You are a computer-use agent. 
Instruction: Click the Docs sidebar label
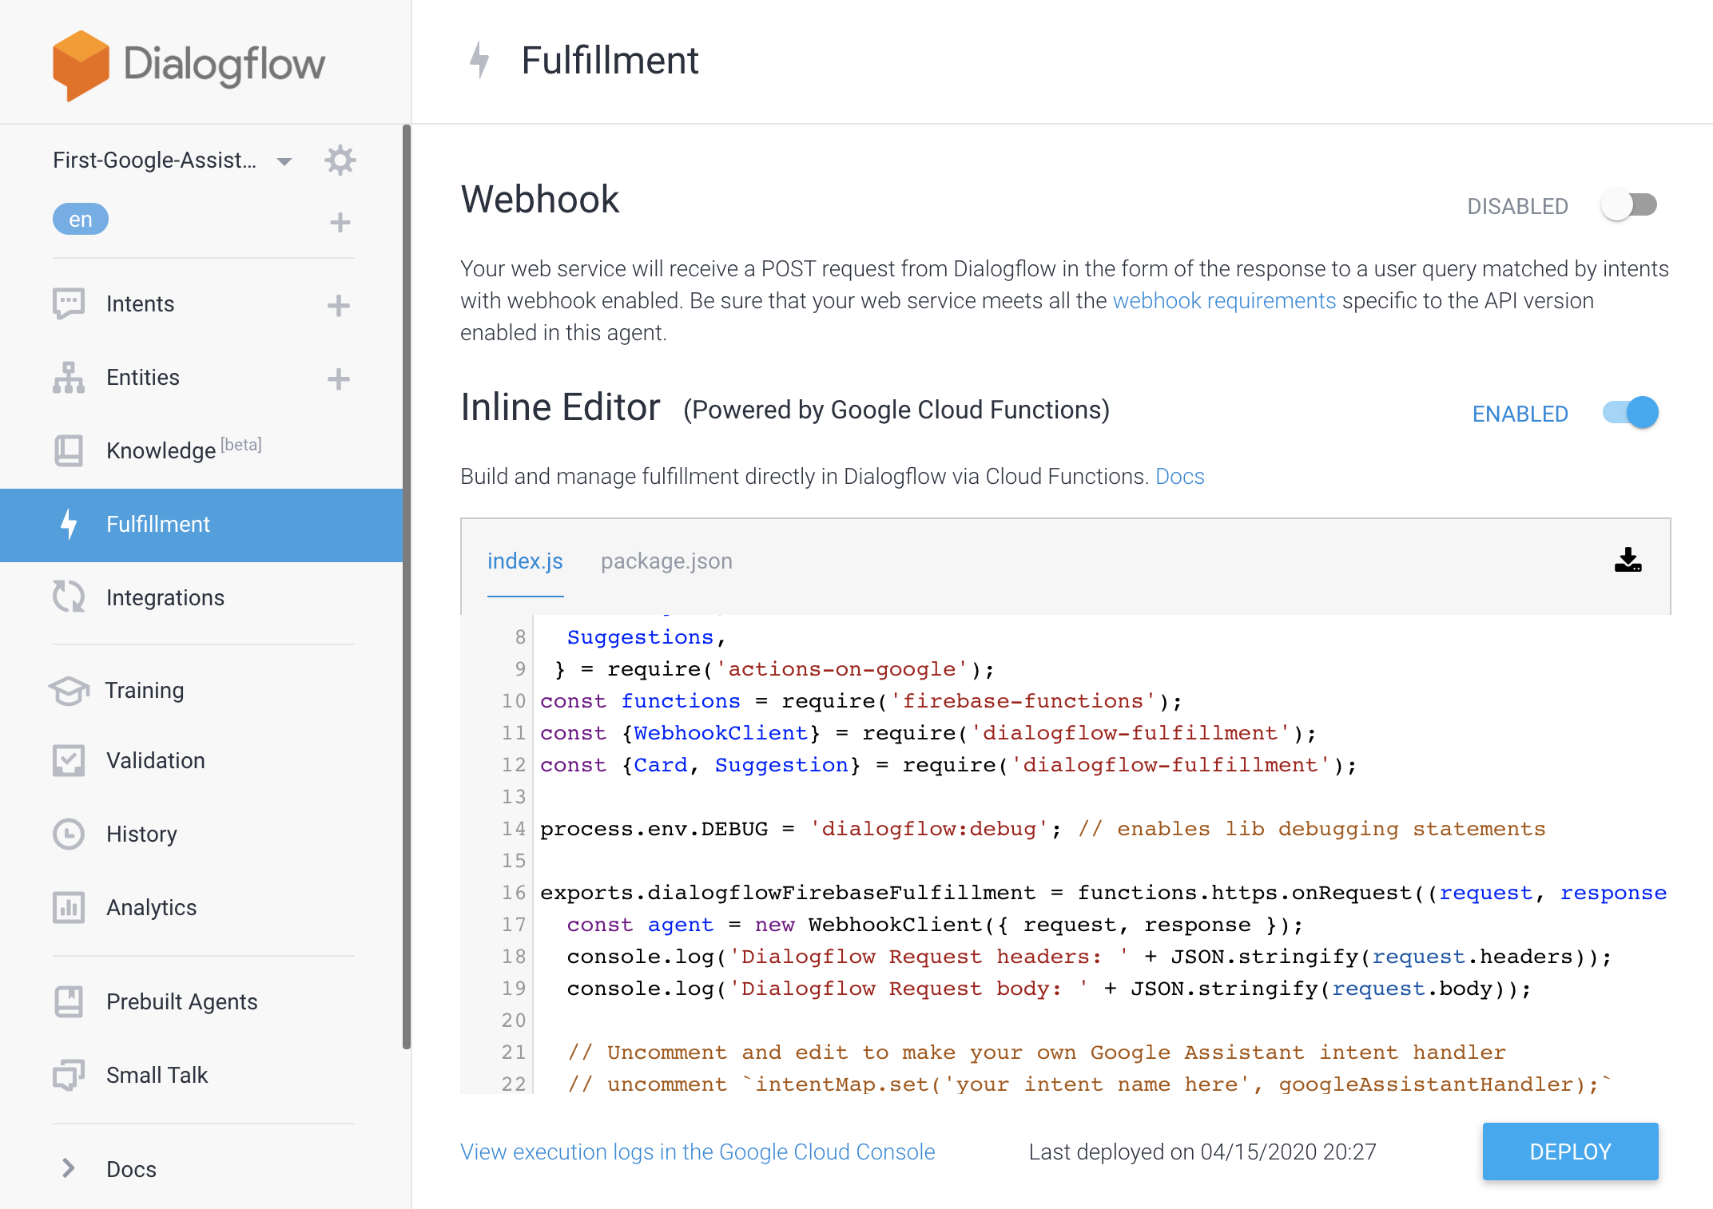tap(131, 1169)
